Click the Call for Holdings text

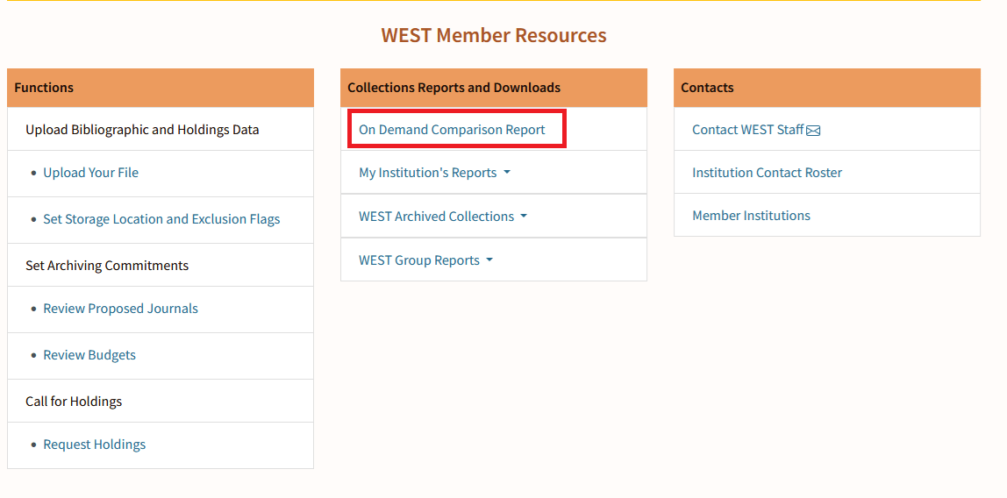pyautogui.click(x=74, y=402)
